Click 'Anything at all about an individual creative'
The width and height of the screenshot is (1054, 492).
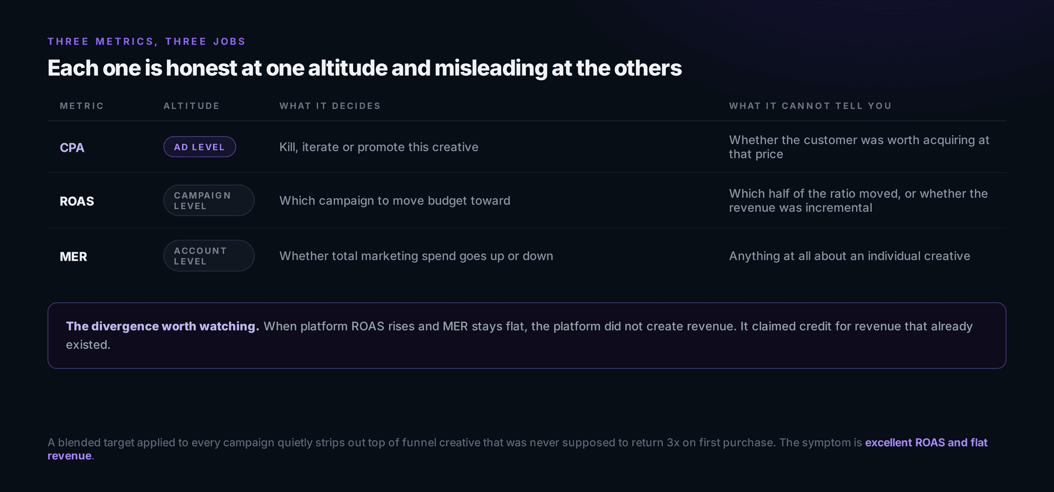point(850,256)
